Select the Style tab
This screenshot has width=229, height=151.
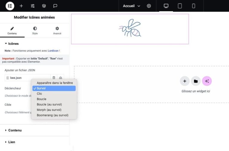click(35, 31)
